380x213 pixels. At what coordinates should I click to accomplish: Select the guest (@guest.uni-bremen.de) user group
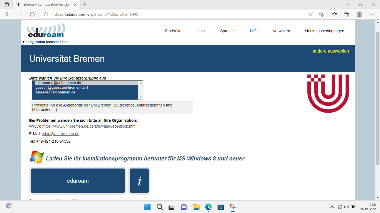61,88
